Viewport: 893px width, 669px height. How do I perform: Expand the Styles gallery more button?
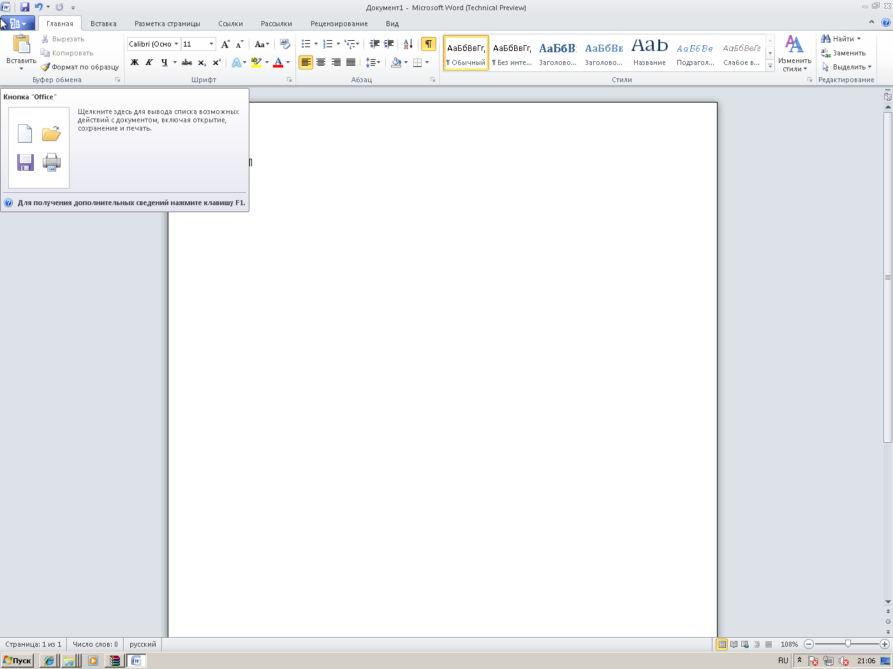click(771, 66)
